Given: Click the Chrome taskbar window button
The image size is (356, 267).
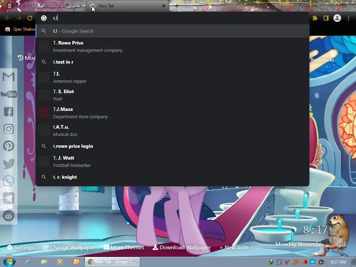Looking at the screenshot, I should click(112, 262).
